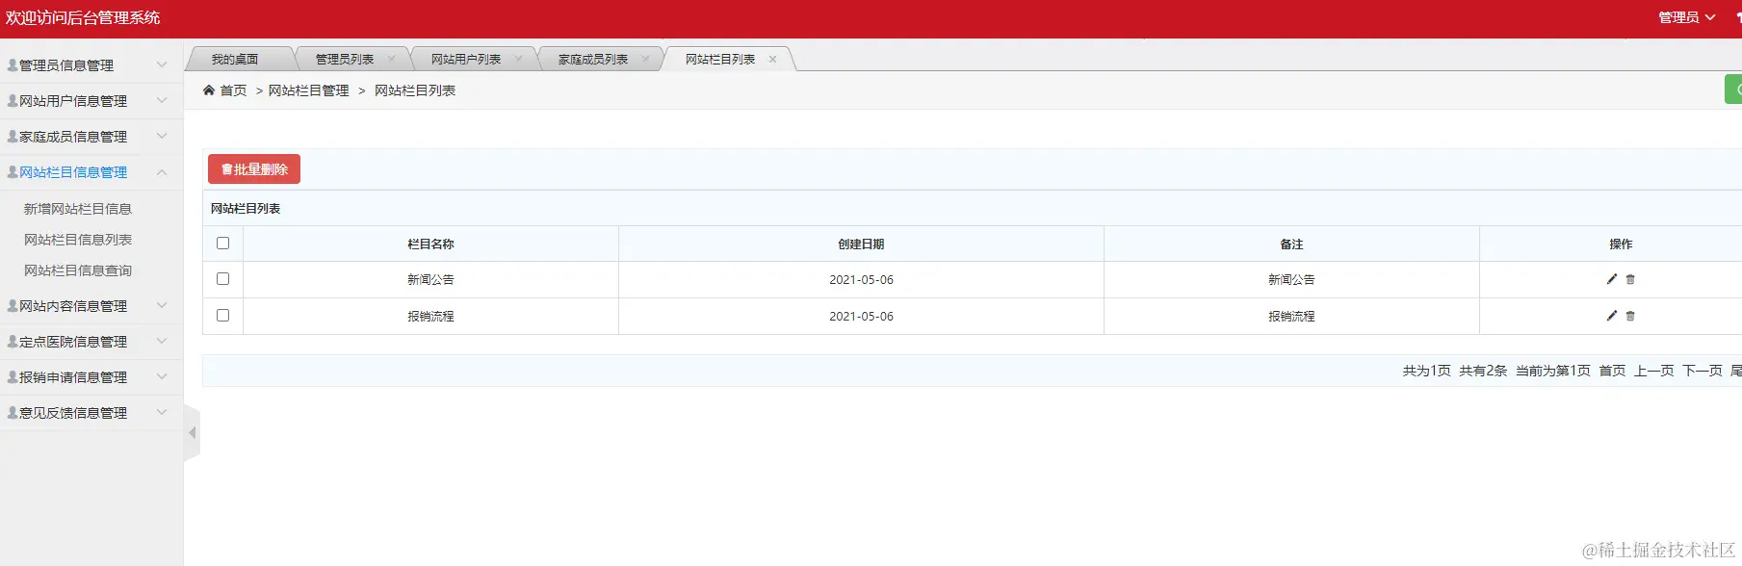Switch to 我的桌面 tab

[x=235, y=59]
